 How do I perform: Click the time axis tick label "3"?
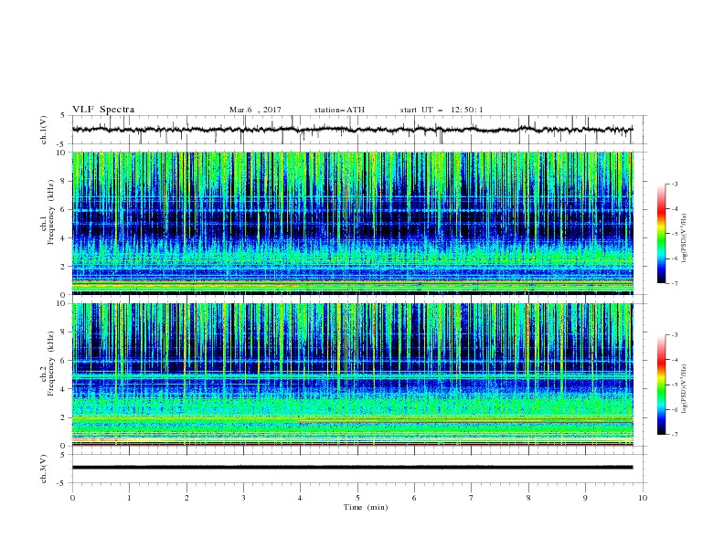243,498
